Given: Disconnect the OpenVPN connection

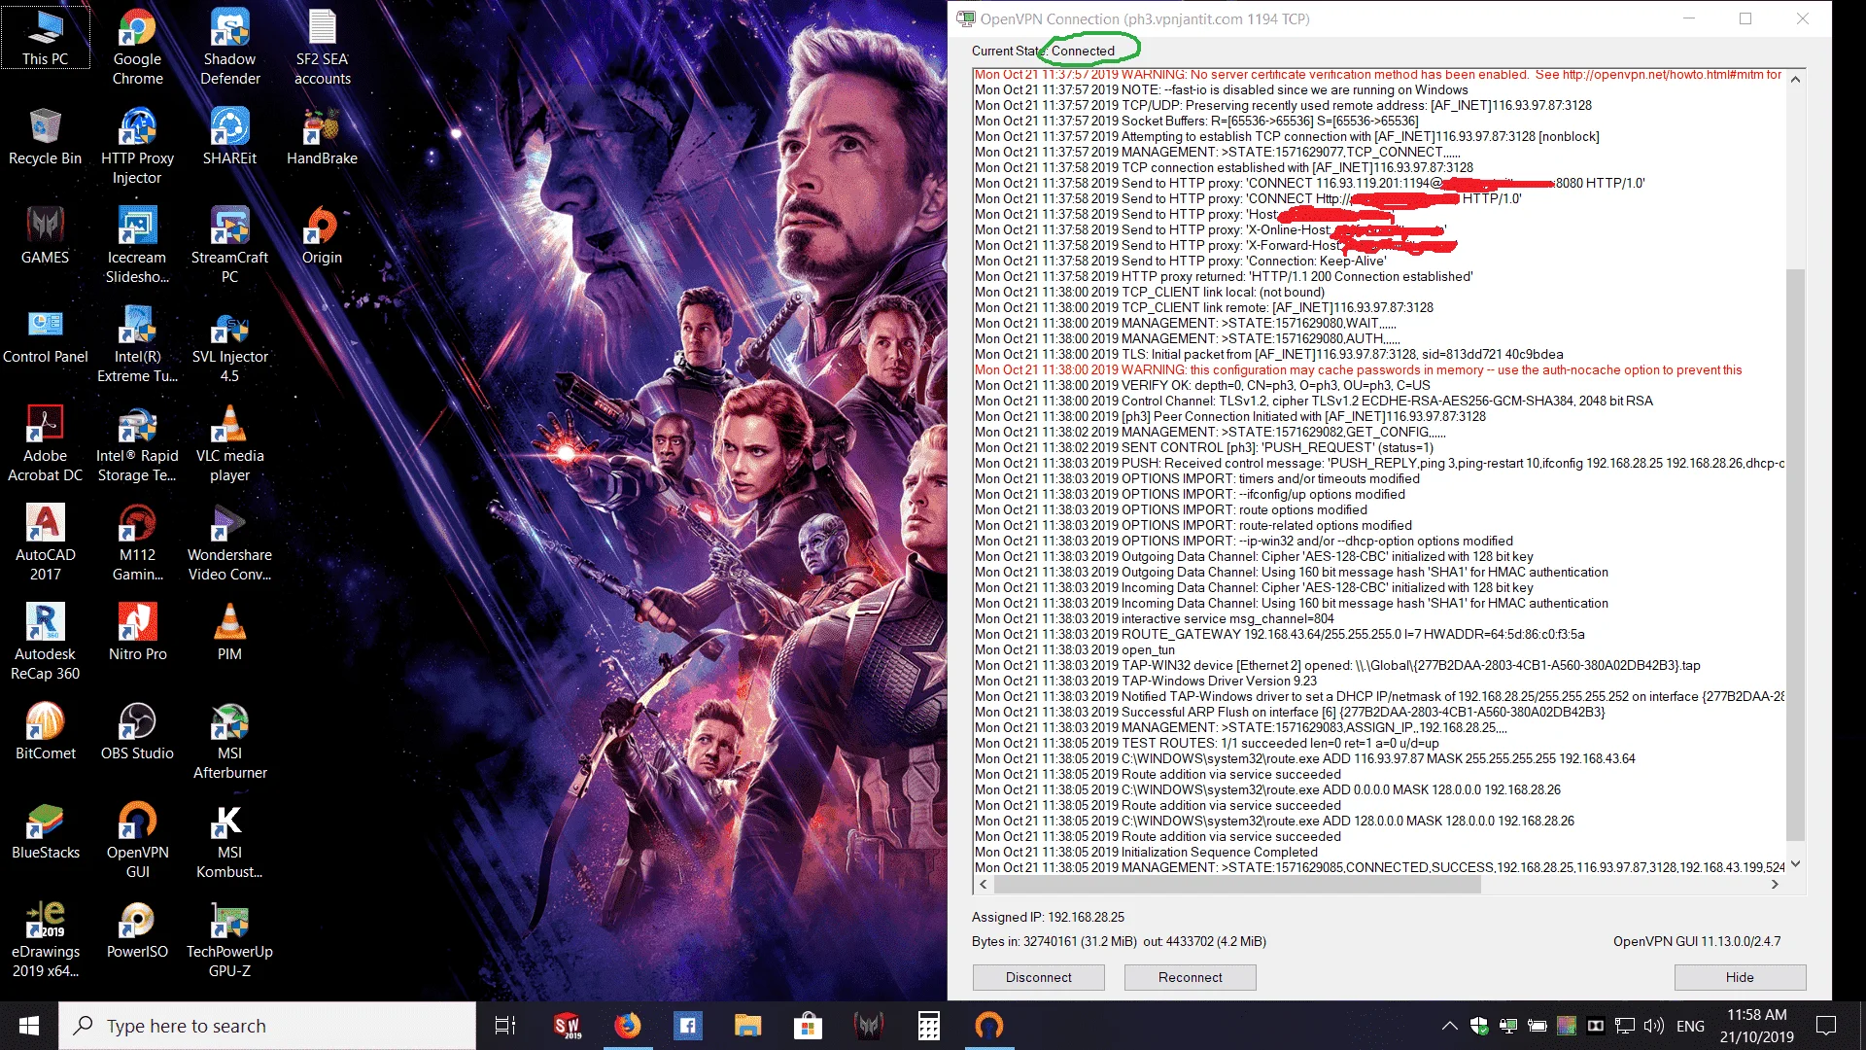Looking at the screenshot, I should tap(1038, 977).
